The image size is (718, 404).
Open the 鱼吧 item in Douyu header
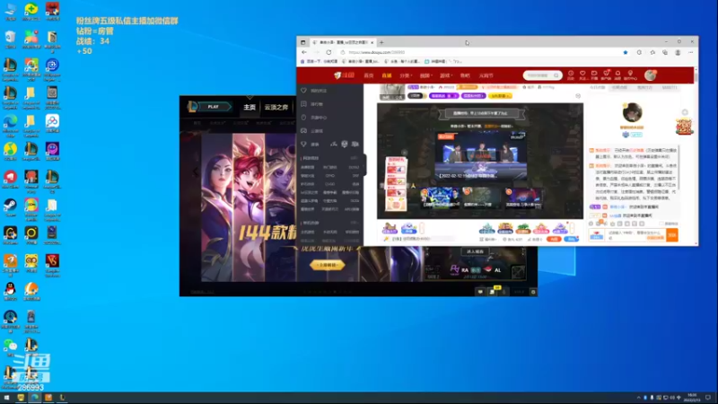465,75
